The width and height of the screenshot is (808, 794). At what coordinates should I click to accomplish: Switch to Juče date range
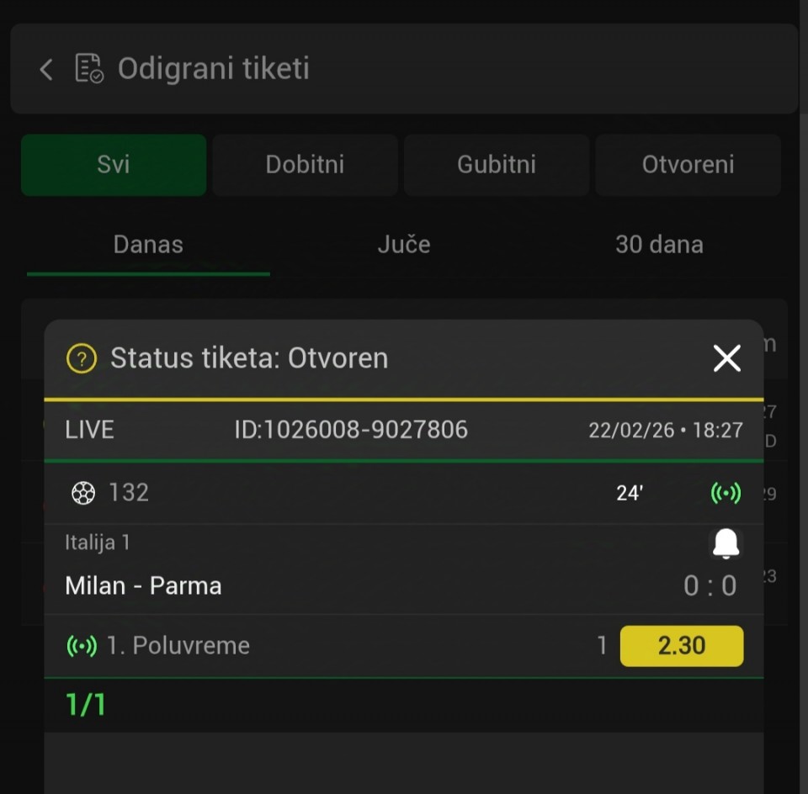(404, 245)
